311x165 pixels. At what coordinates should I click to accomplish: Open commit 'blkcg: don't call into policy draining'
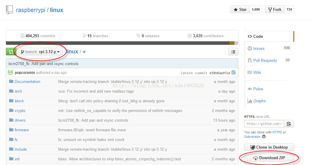click(x=111, y=101)
